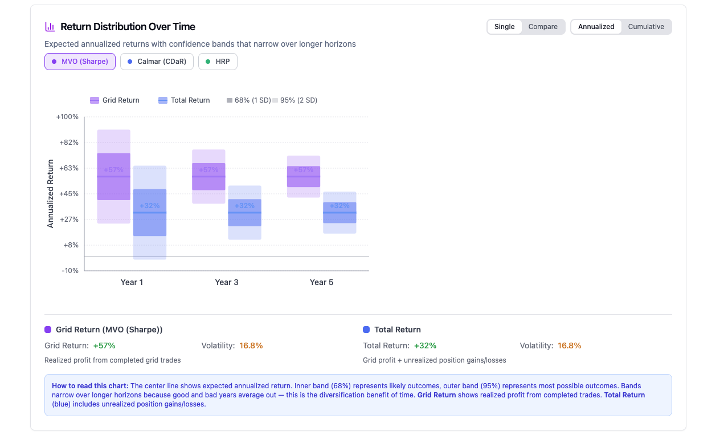Click the 16.8% volatility under Total Return
This screenshot has width=724, height=439.
(570, 345)
